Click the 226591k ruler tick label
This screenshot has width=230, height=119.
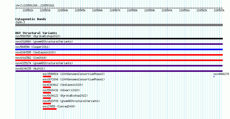pyautogui.click(x=185, y=10)
